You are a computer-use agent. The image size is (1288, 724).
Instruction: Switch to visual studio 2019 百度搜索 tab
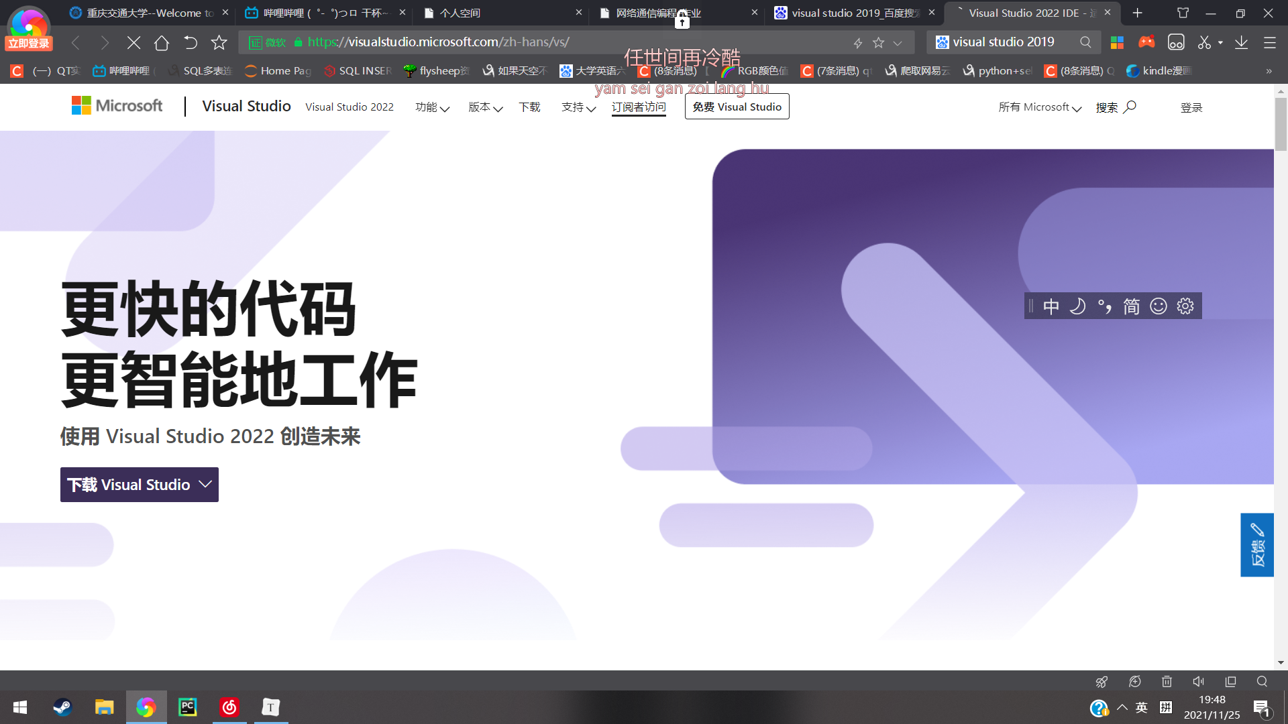point(855,13)
